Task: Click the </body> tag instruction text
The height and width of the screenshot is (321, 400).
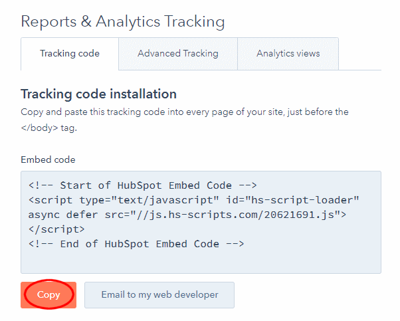Action: point(49,128)
